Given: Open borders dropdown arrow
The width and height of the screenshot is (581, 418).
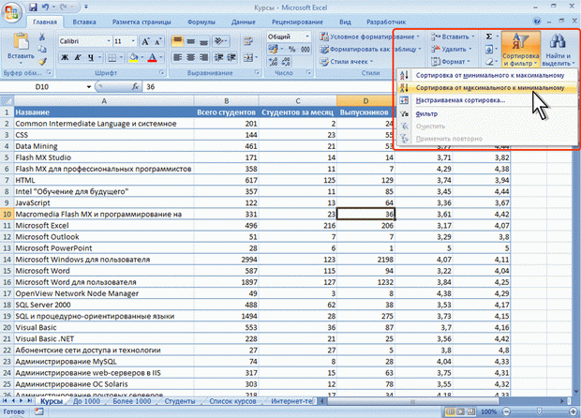Looking at the screenshot, I should pos(121,57).
